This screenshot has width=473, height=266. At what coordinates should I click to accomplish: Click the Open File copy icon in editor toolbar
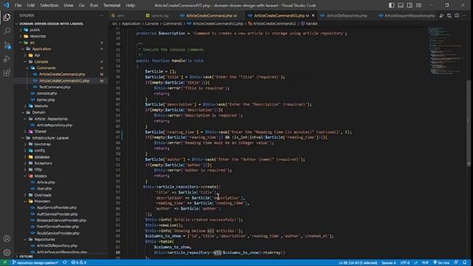tap(449, 16)
